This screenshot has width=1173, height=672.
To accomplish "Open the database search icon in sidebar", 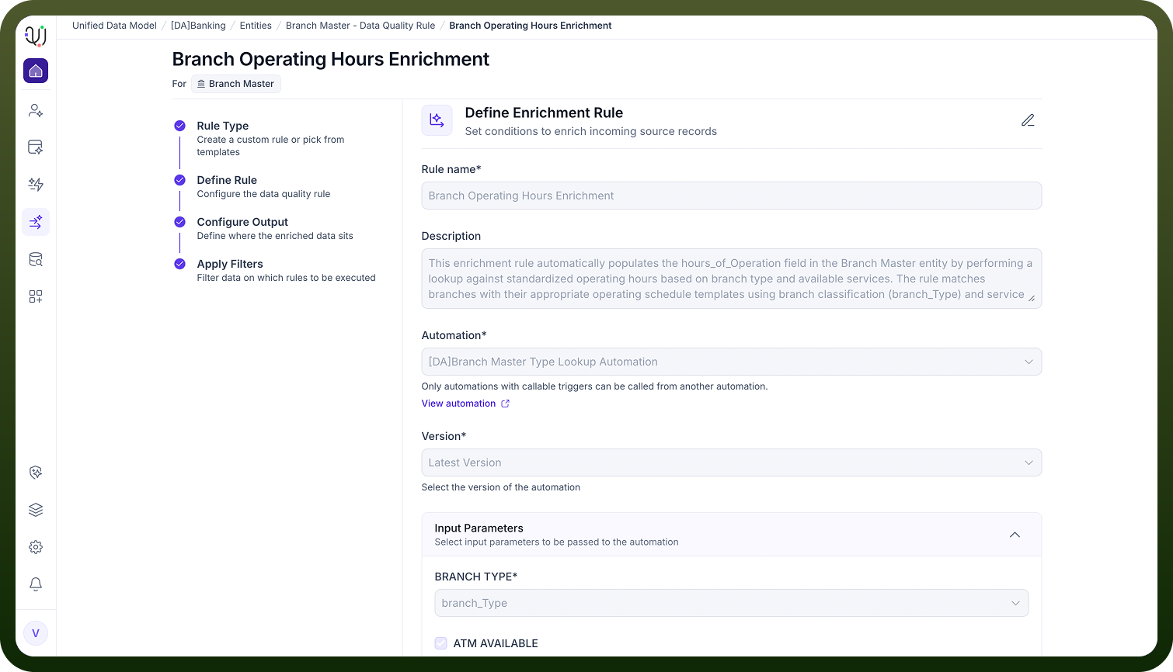I will point(36,259).
